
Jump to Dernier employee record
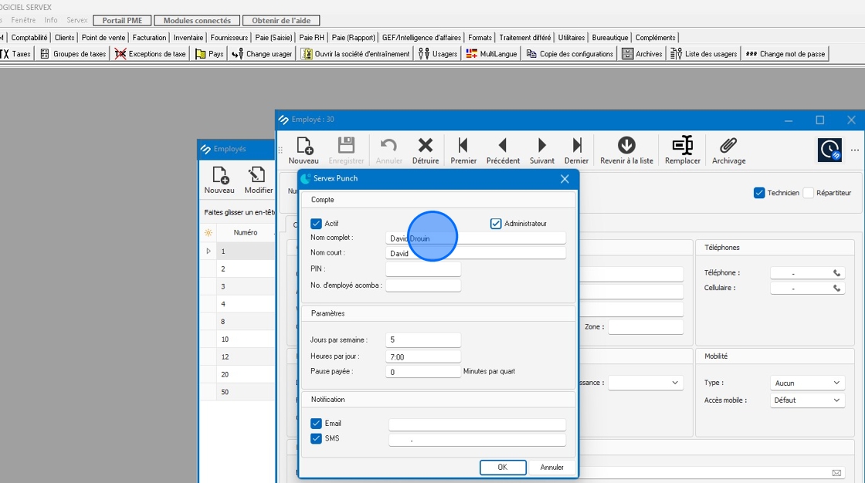click(576, 150)
